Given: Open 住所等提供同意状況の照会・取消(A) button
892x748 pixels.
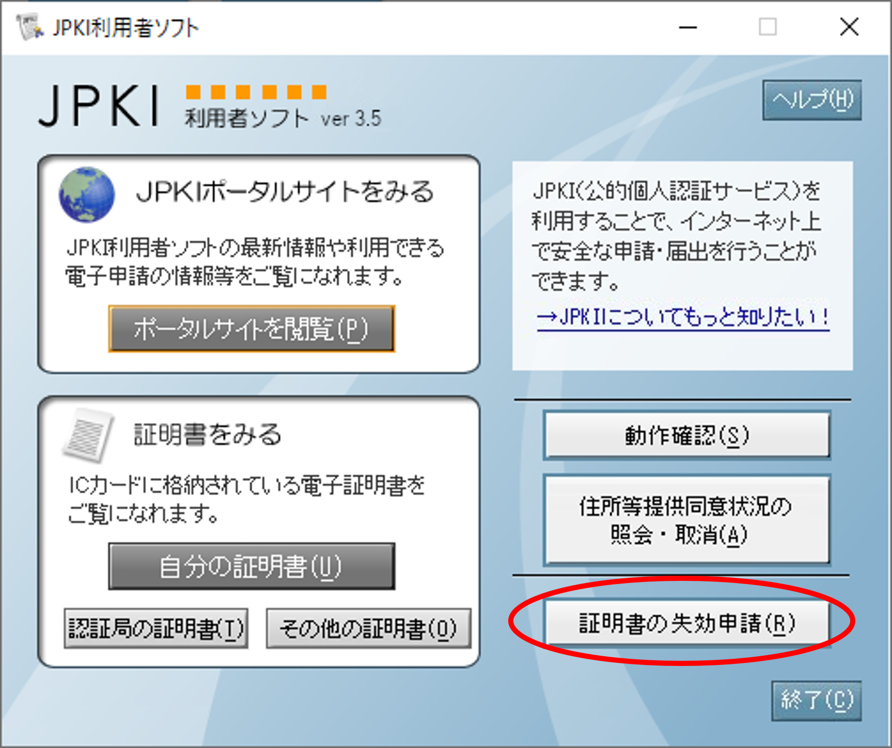Looking at the screenshot, I should (x=687, y=520).
